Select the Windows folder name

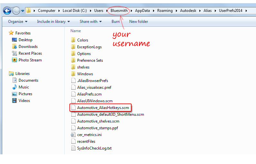(x=85, y=74)
